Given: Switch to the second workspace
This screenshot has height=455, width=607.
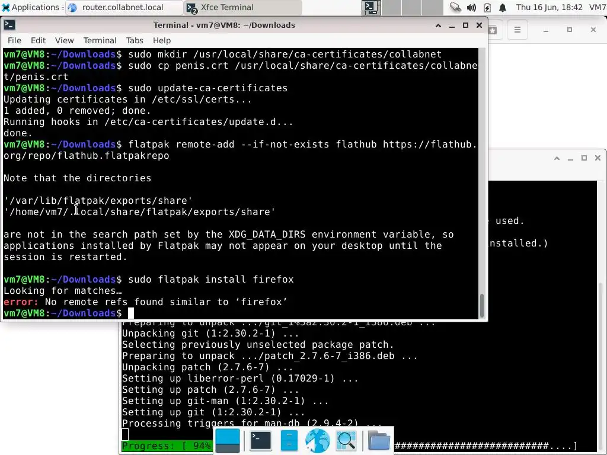Looking at the screenshot, I should [x=392, y=7].
